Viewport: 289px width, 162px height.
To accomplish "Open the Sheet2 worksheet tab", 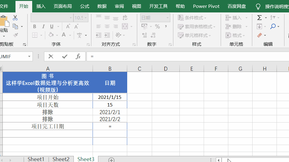I will coord(61,159).
